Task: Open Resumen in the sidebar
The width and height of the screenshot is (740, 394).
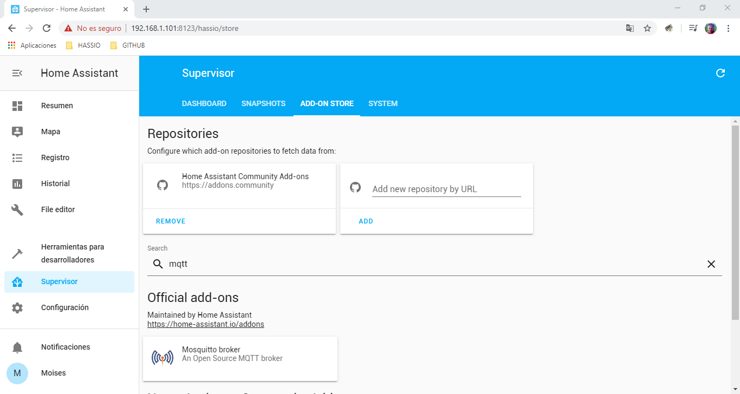Action: 69,106
